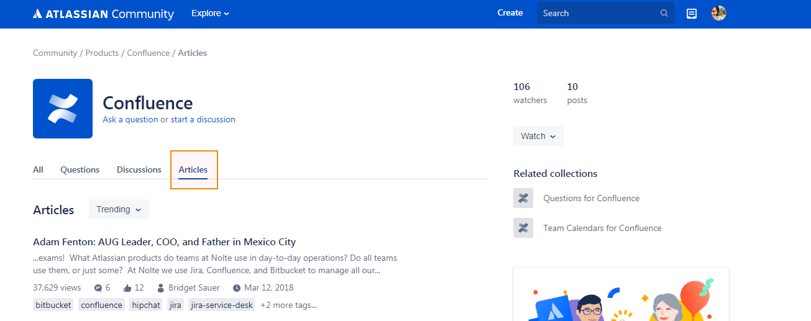Click the bitbucket tag

(x=53, y=305)
